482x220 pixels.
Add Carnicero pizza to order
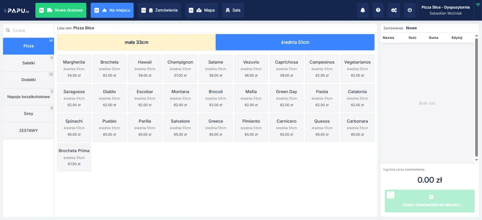pos(287,128)
